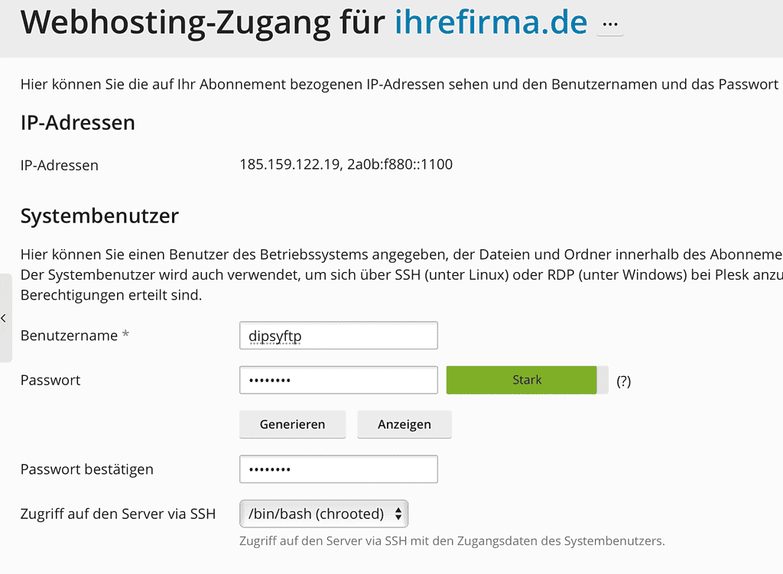The width and height of the screenshot is (783, 574).
Task: Click the 'Zugriff auf den Server via SSH' label
Action: click(x=118, y=514)
